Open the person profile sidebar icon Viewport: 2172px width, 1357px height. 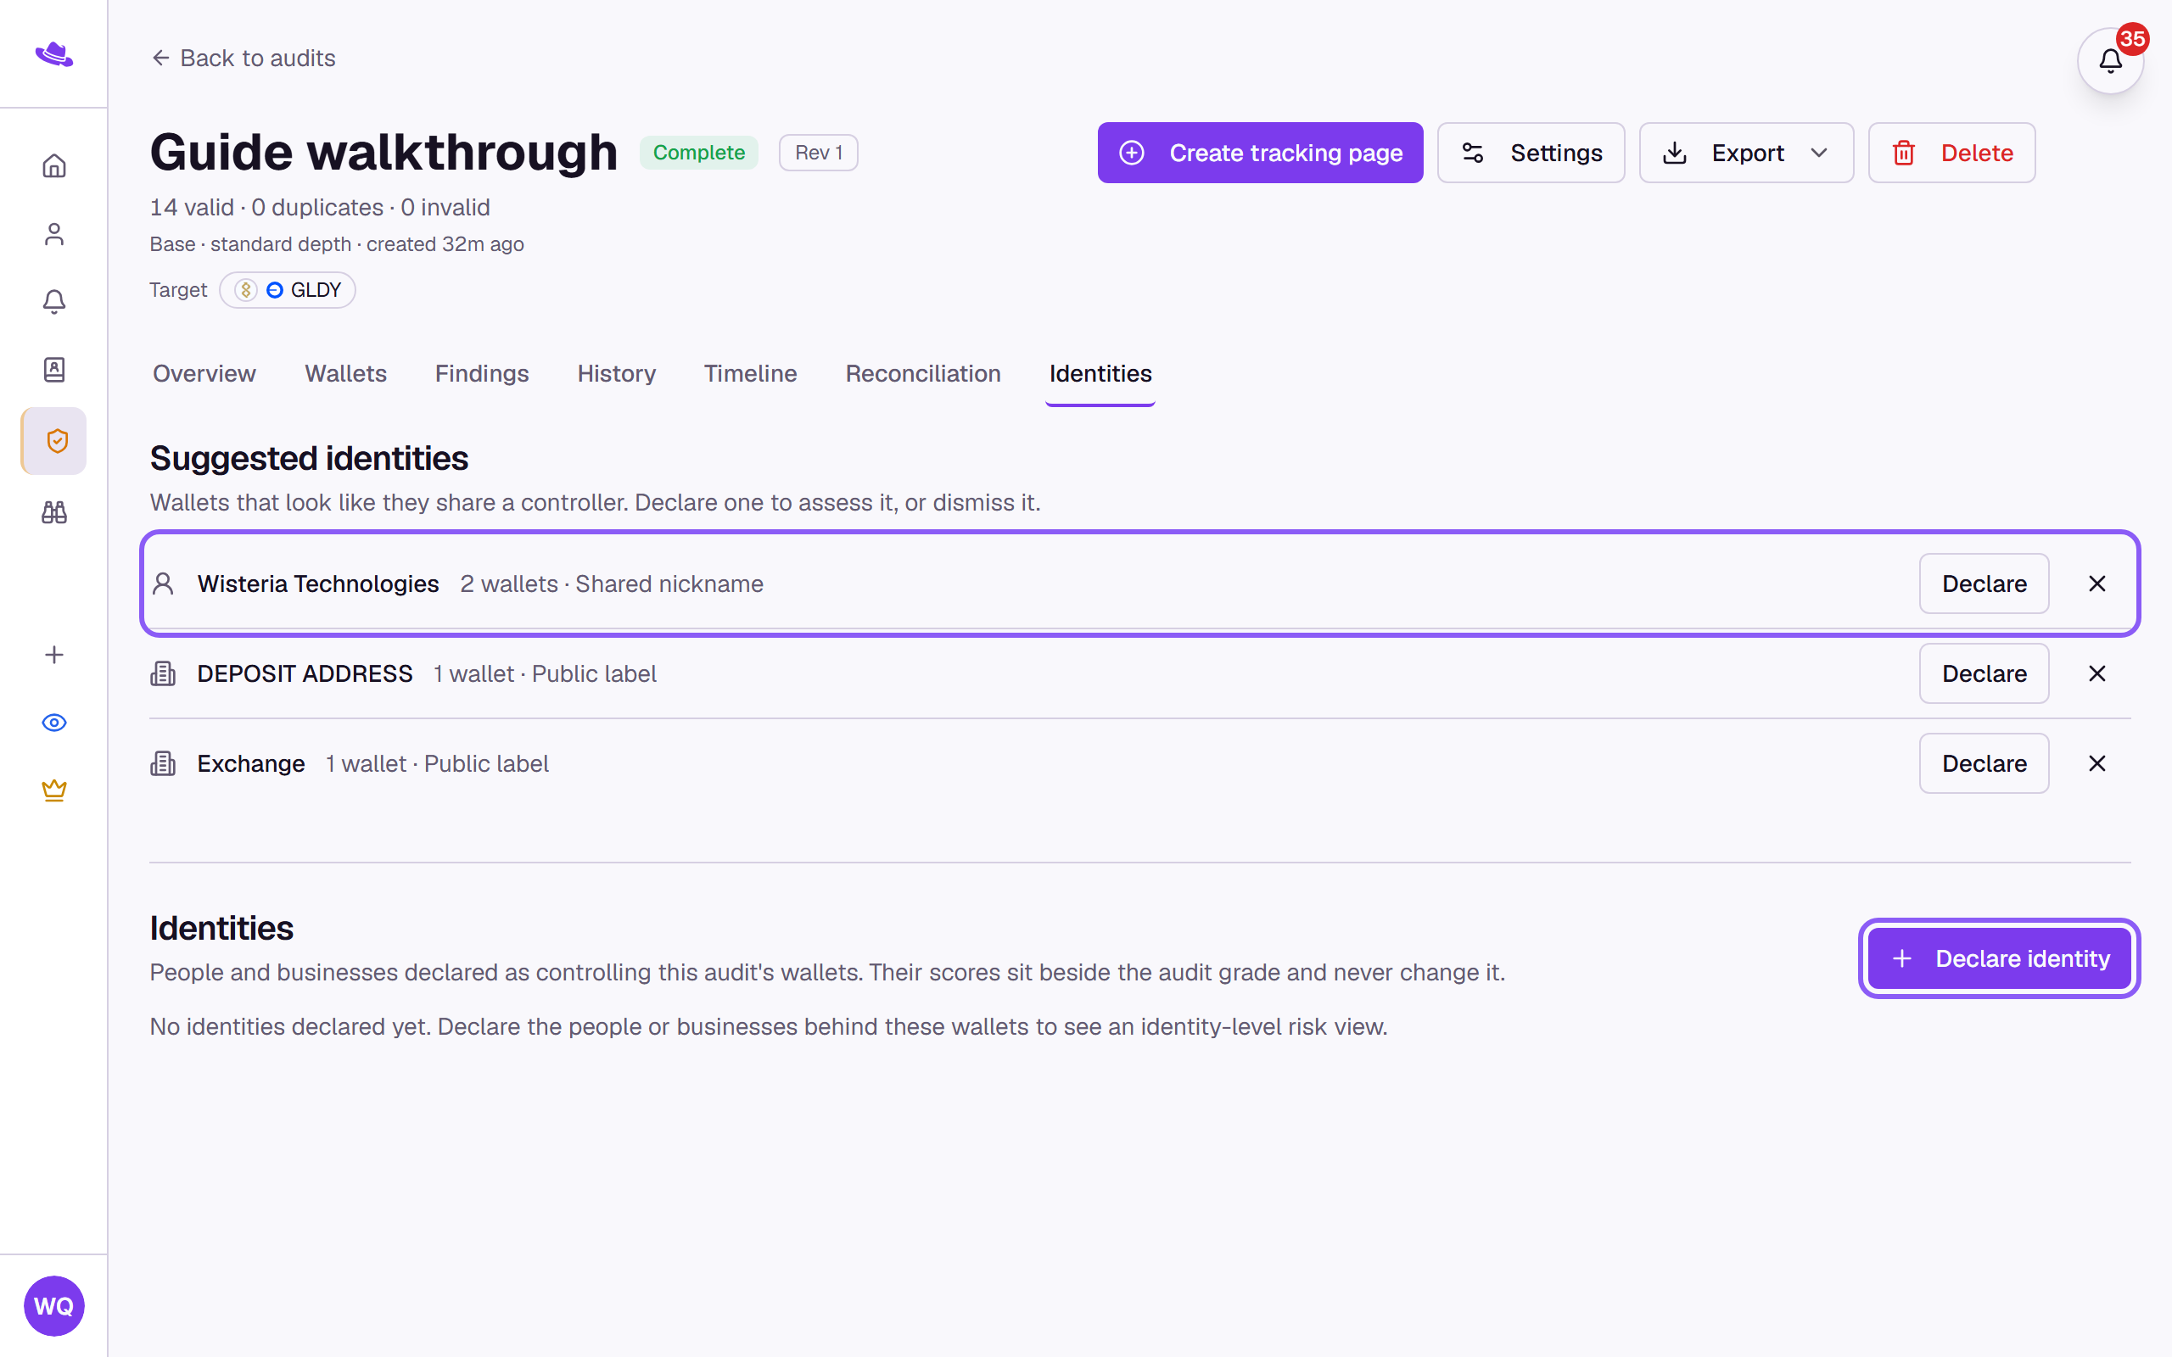[53, 234]
